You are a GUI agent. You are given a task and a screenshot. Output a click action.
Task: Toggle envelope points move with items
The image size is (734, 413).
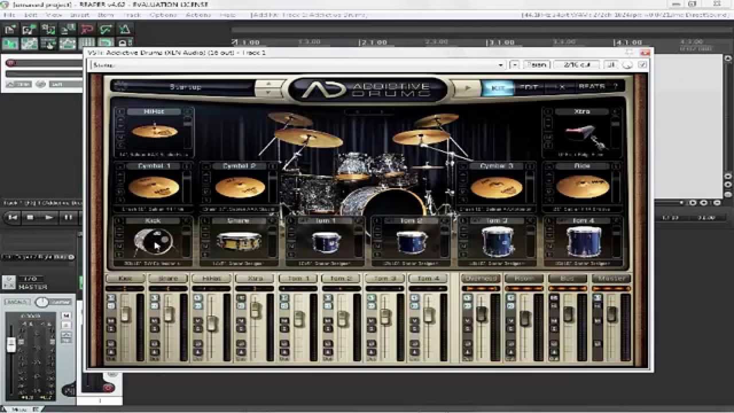click(x=67, y=44)
